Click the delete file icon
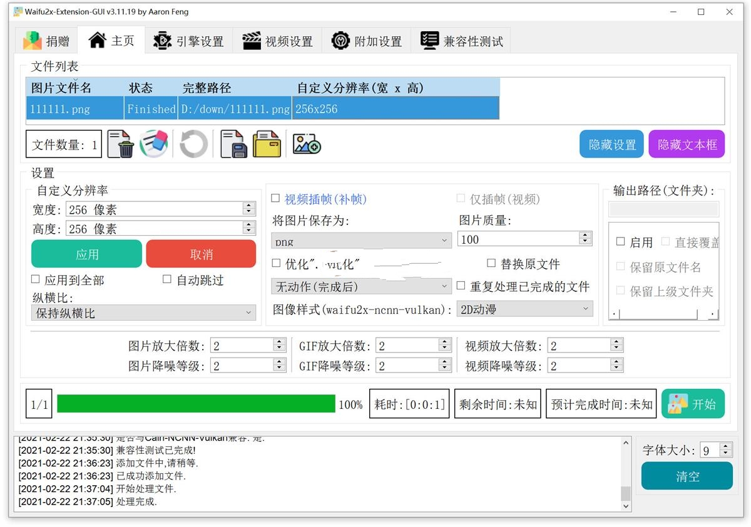Image resolution: width=751 pixels, height=527 pixels. click(x=121, y=144)
